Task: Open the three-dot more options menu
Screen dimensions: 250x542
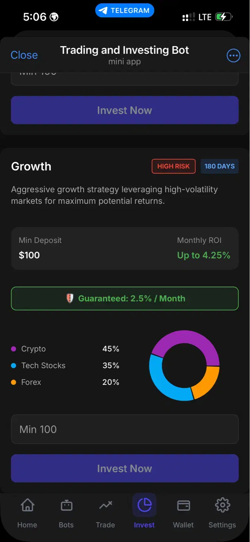Action: [233, 55]
